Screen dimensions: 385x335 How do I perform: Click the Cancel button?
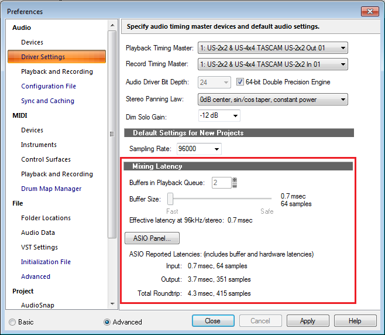pyautogui.click(x=260, y=321)
